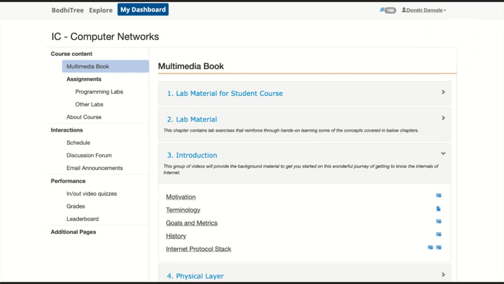The height and width of the screenshot is (284, 504).
Task: Click the video icon beside Motivation
Action: point(438,195)
